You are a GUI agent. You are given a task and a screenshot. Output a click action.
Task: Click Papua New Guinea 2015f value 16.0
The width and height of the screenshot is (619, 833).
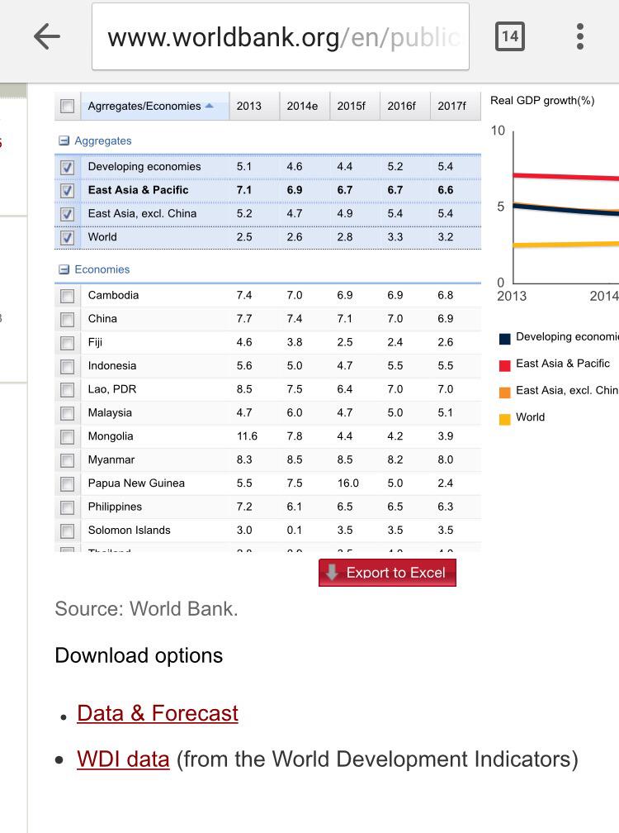tap(347, 483)
